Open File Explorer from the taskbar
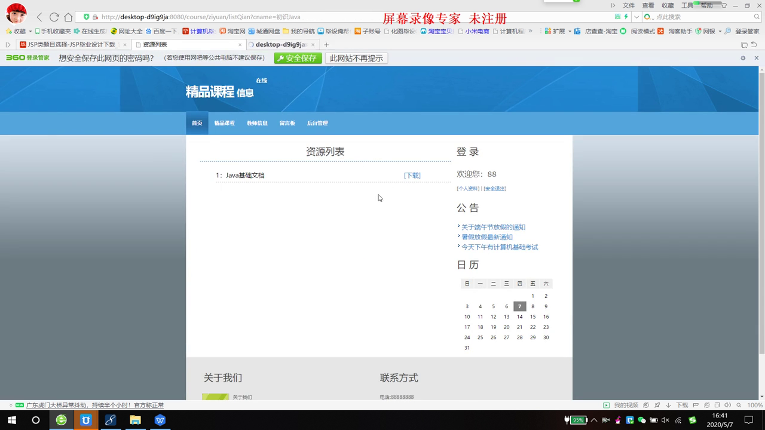This screenshot has width=765, height=430. coord(135,420)
